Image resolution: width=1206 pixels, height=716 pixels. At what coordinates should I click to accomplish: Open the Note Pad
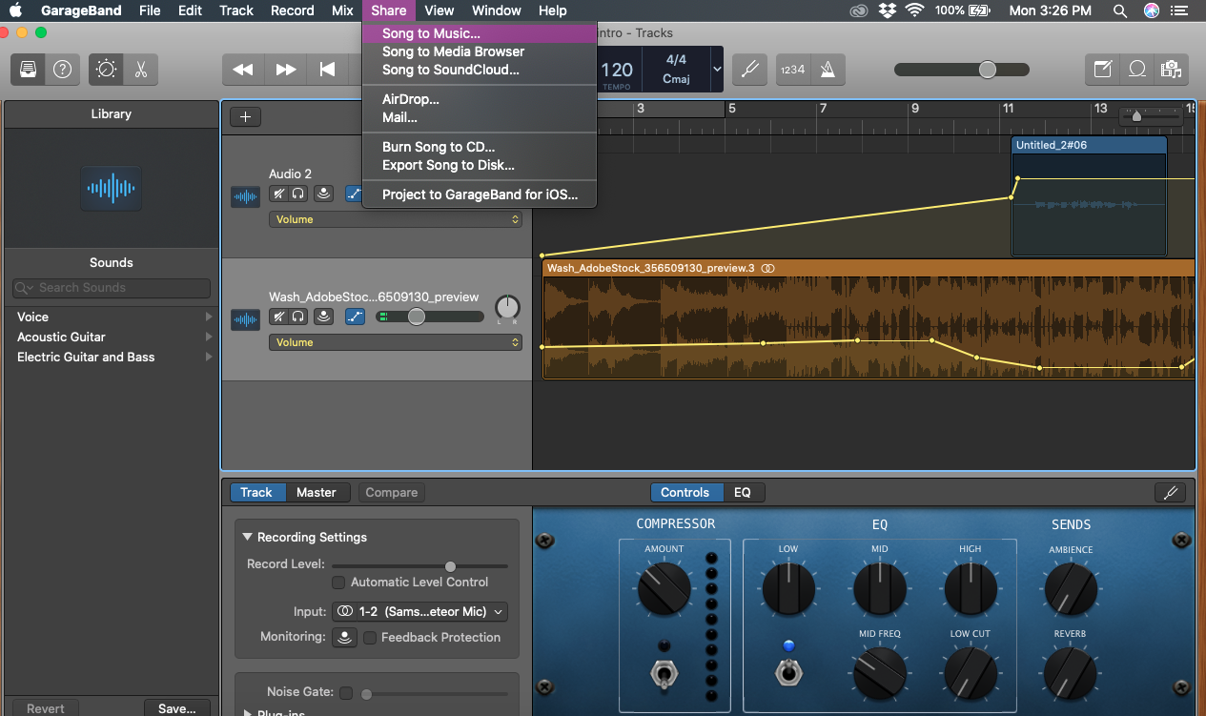coord(1103,70)
